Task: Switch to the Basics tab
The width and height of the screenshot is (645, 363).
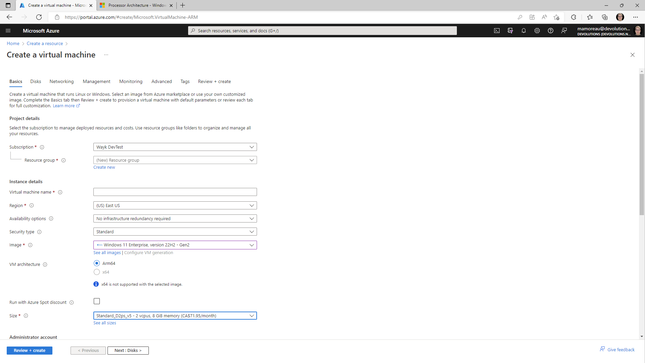Action: (16, 82)
